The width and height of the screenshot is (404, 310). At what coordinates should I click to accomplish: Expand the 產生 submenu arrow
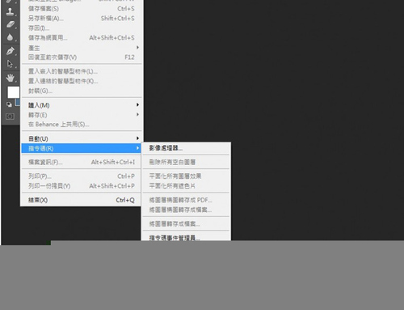[137, 48]
